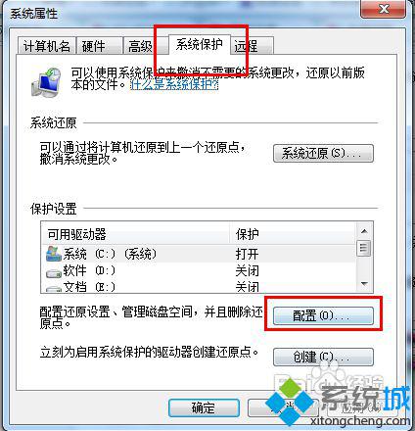Click the 配置(O)... button
Viewport: 415px width, 431px height.
[323, 315]
